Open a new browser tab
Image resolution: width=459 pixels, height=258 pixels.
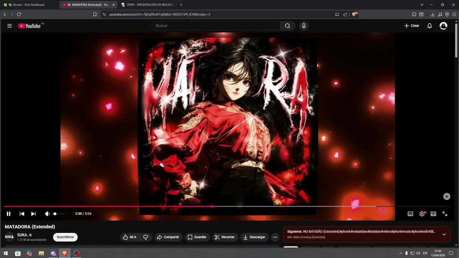click(x=181, y=5)
